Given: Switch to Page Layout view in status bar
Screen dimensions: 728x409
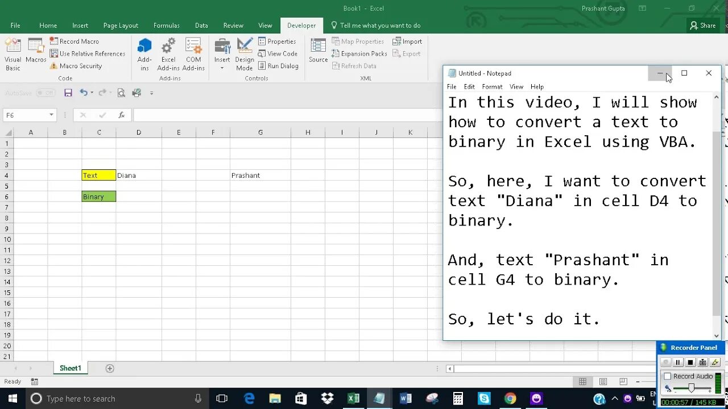Looking at the screenshot, I should [603, 382].
